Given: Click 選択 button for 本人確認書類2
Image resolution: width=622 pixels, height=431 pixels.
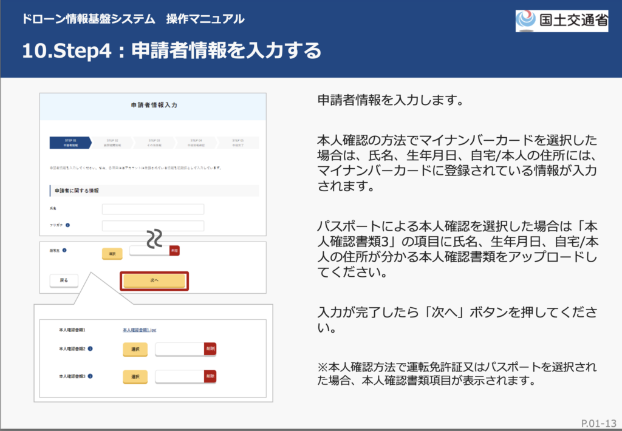Looking at the screenshot, I should [135, 350].
